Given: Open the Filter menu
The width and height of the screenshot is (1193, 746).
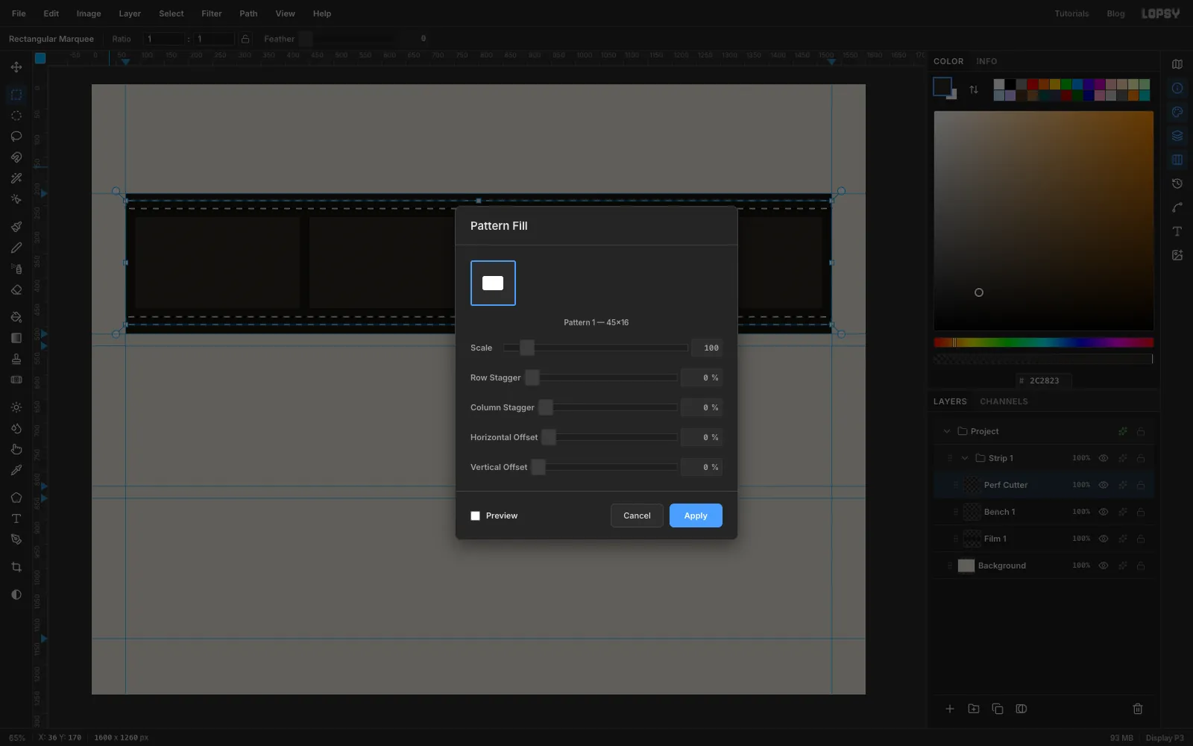Looking at the screenshot, I should (x=212, y=13).
